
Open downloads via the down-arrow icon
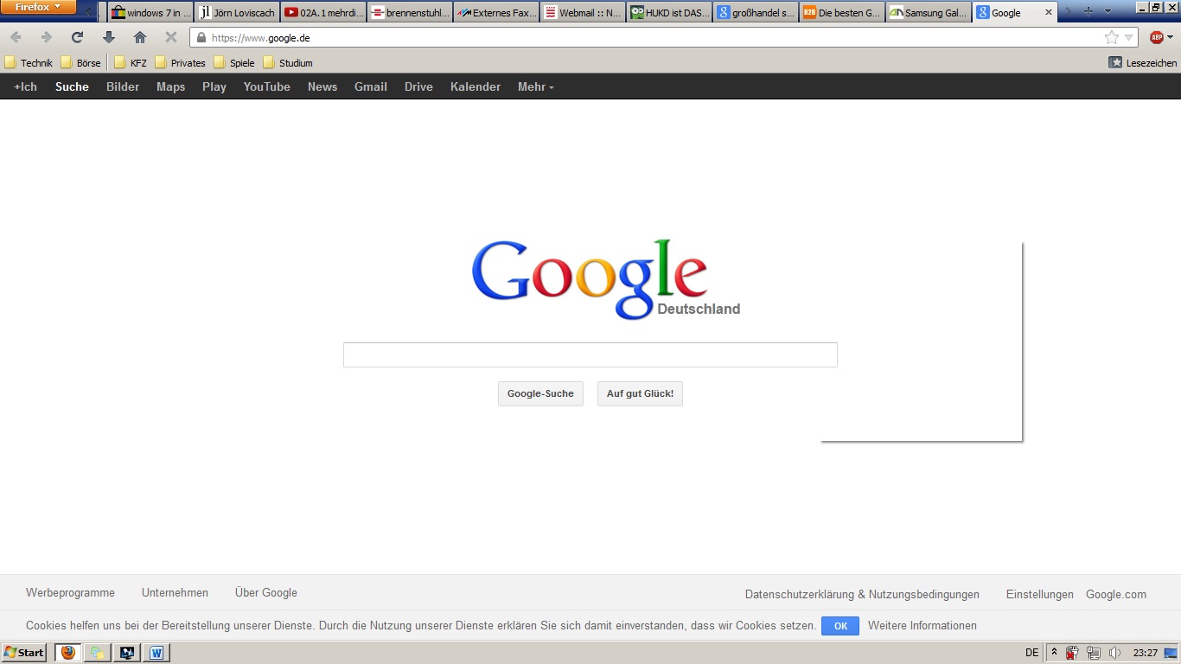(x=109, y=37)
